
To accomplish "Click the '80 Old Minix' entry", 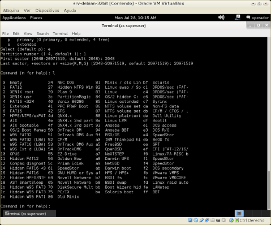I will (x=63, y=197).
